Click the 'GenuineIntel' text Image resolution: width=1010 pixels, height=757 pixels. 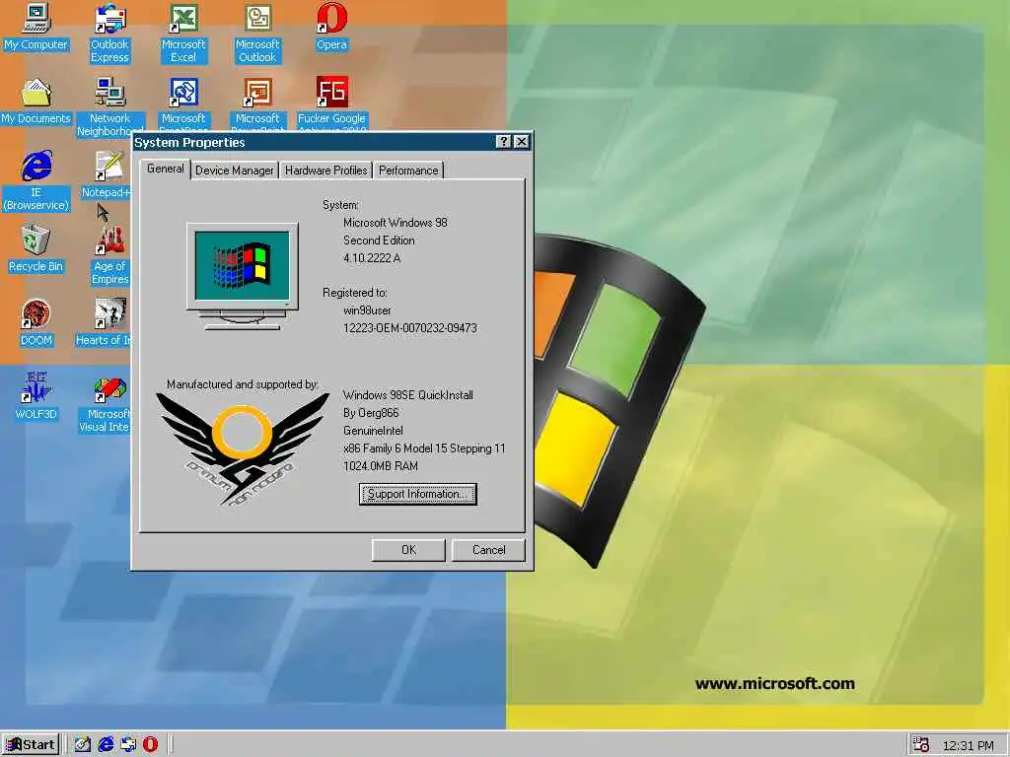(x=373, y=431)
